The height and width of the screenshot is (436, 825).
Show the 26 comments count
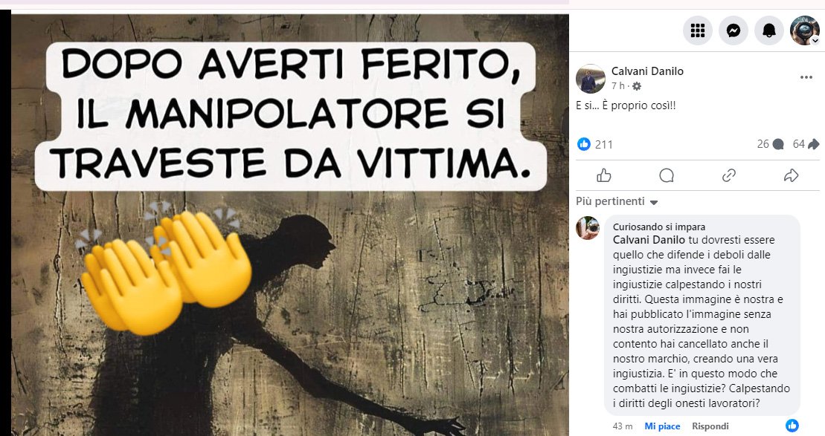[x=771, y=144]
